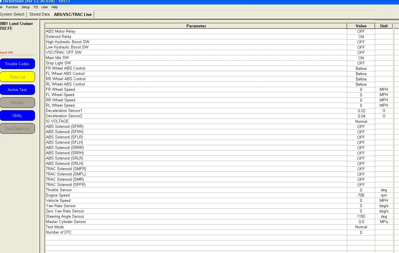Click the 1150 steering angle value
The image size is (399, 253).
[x=361, y=217]
